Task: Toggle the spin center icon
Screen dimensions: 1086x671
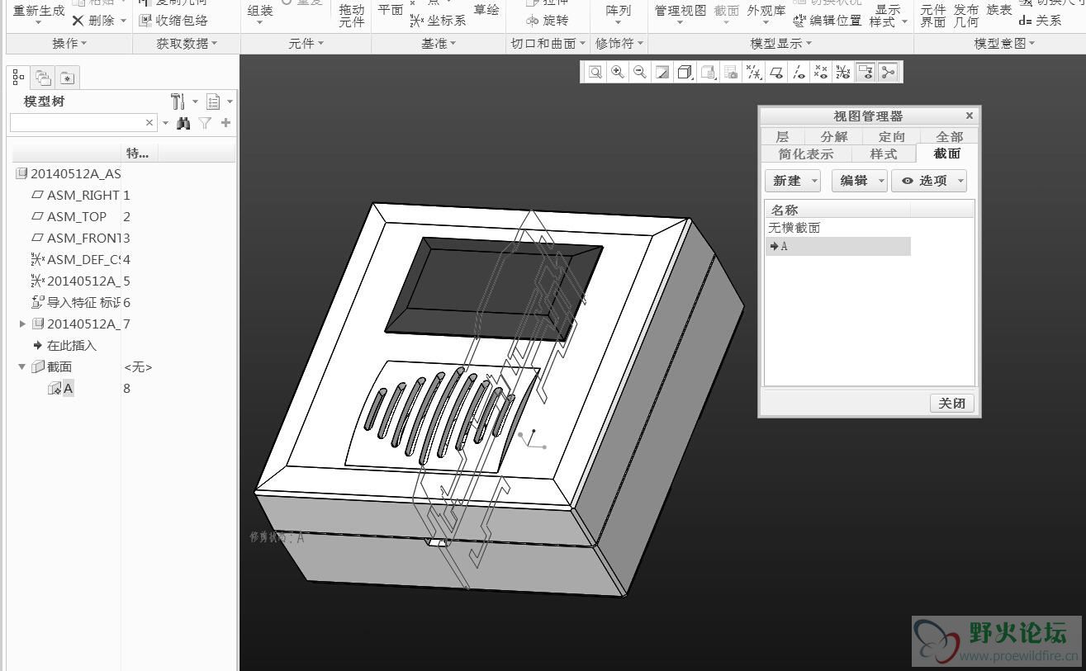Action: click(x=888, y=73)
